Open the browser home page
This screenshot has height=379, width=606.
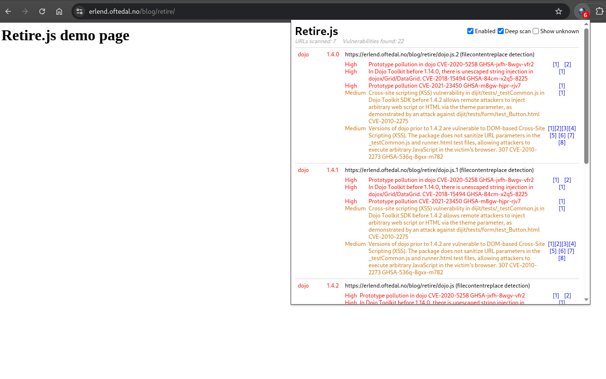coord(59,11)
